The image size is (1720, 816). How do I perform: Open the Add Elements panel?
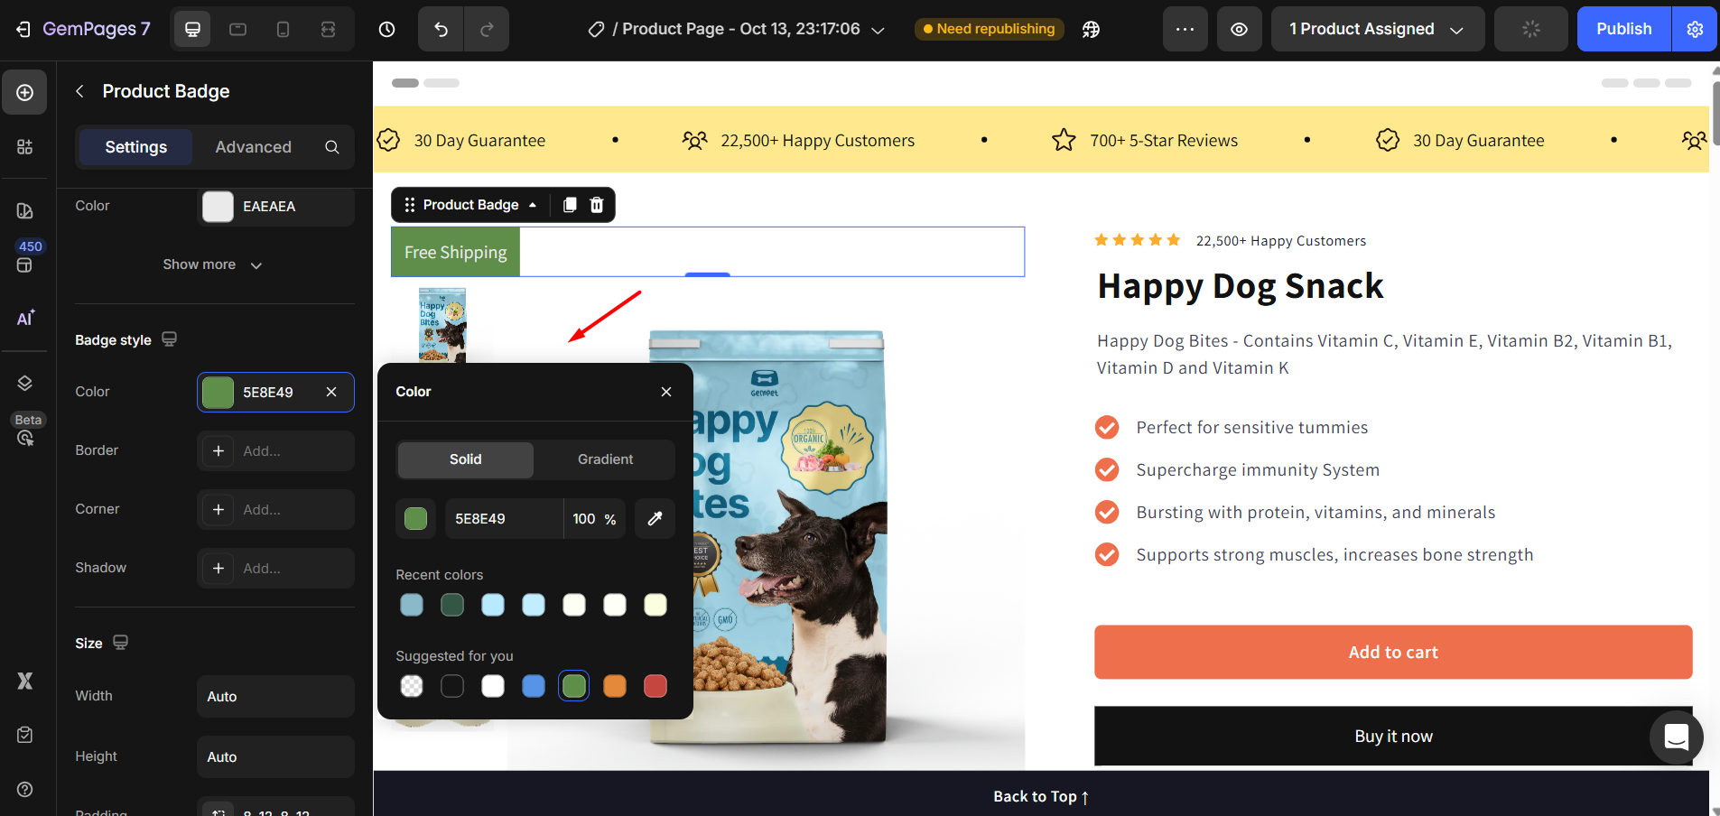(24, 91)
